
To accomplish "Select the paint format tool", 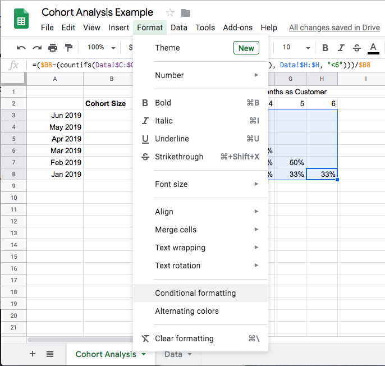I will click(68, 48).
